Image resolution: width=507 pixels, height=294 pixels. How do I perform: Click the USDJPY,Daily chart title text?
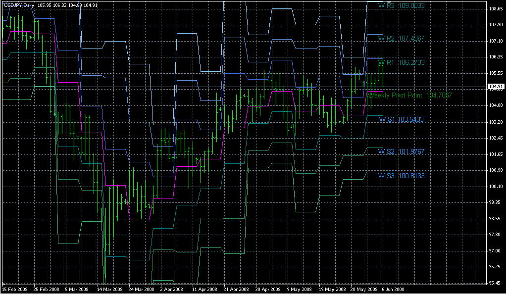pos(15,5)
